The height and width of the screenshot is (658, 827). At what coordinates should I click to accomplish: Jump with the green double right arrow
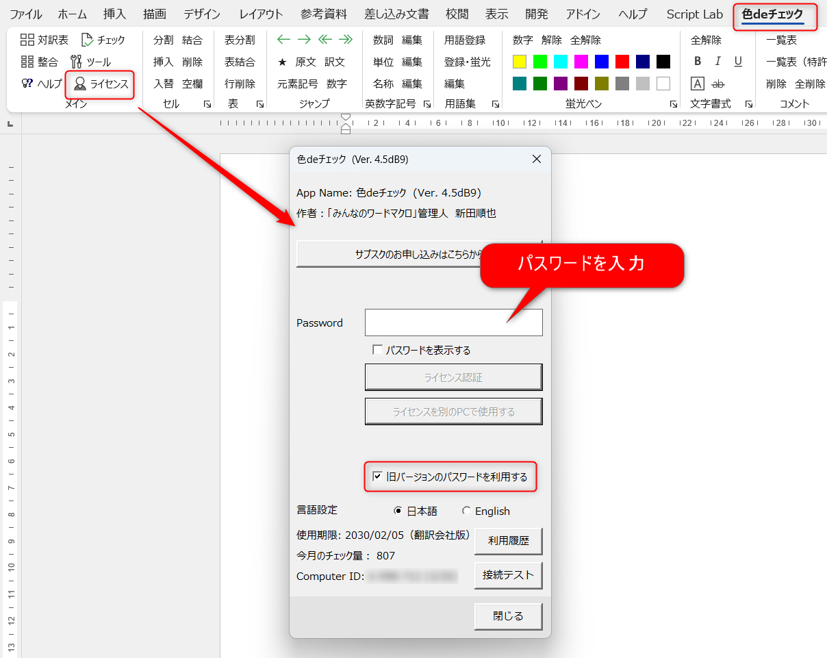pos(346,40)
